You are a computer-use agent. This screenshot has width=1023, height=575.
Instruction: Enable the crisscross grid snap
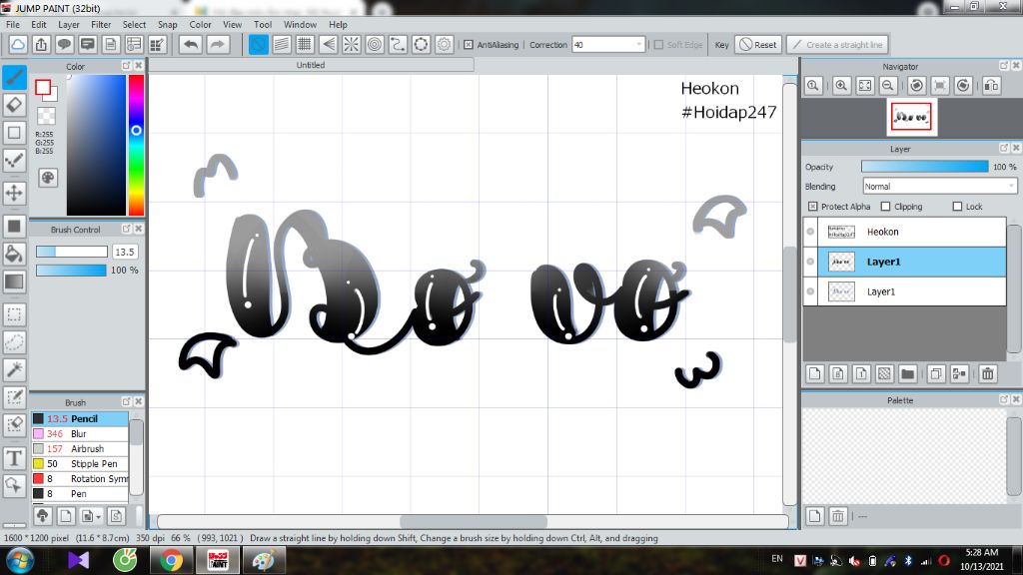click(x=305, y=44)
